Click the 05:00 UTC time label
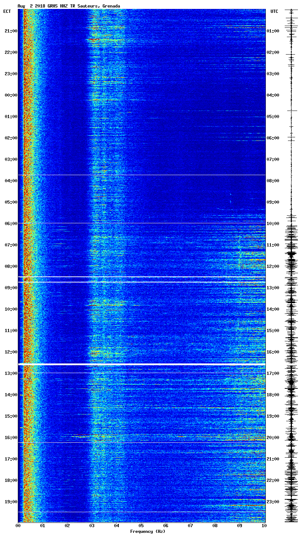304x535 pixels. 273,117
